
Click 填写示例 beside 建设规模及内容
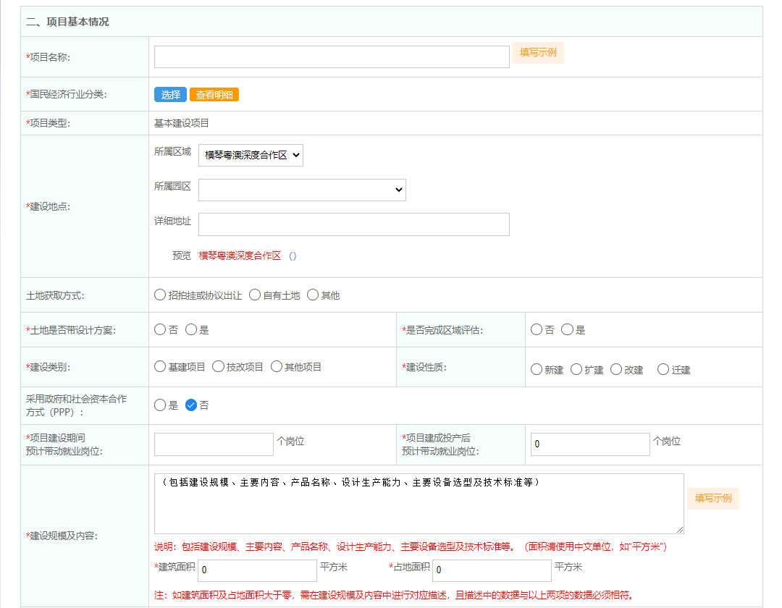click(x=712, y=498)
